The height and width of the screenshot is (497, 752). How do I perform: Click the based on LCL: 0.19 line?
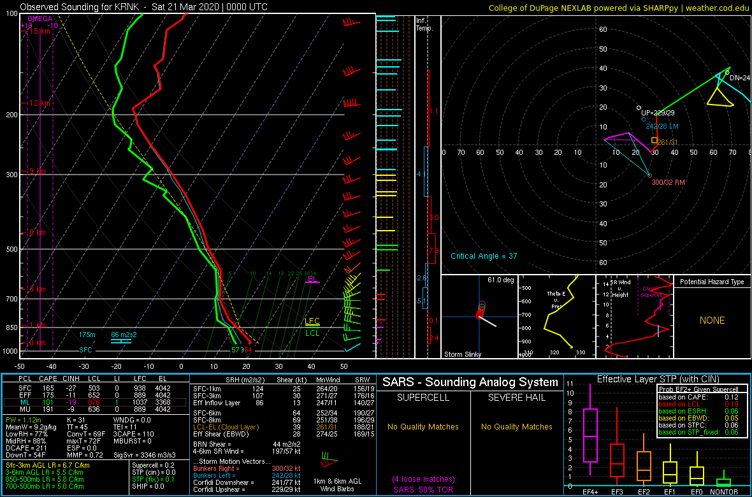[x=698, y=404]
